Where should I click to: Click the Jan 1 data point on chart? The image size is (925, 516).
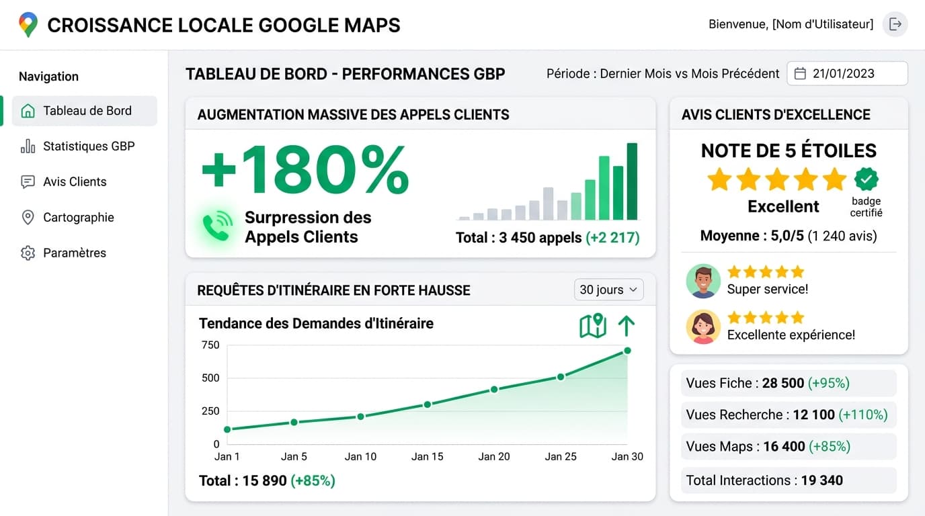point(227,429)
